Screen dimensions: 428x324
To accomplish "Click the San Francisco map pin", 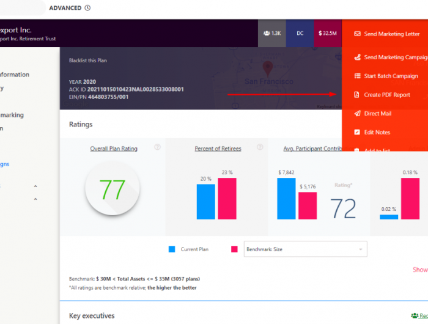I will click(x=267, y=67).
